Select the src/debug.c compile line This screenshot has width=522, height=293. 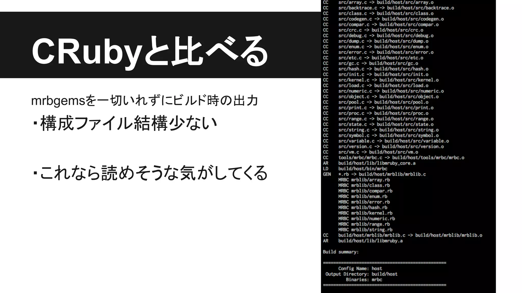378,36
